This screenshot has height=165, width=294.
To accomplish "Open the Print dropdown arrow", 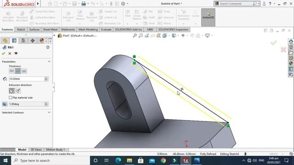I will [88, 4].
